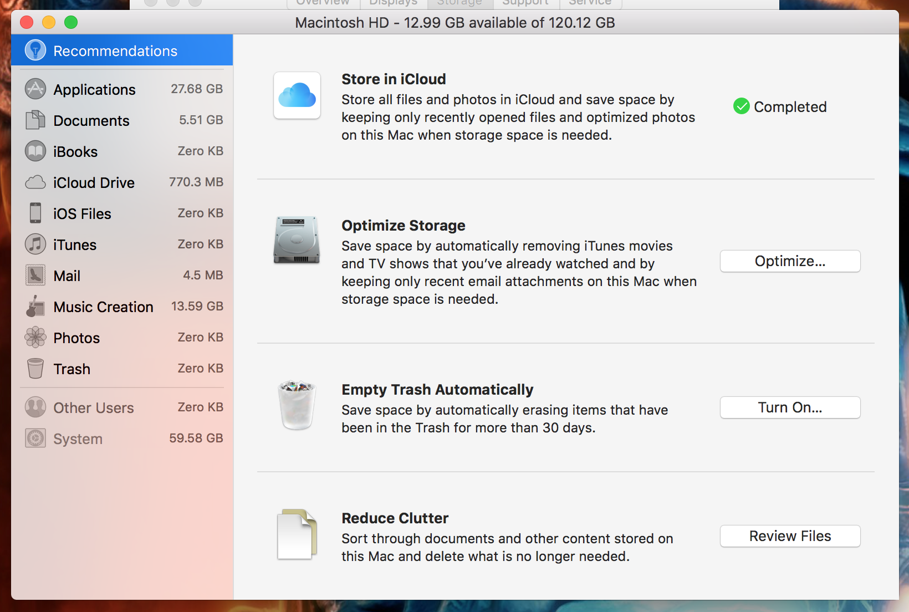Click the 5.51 GB Documents size
Screen dimensions: 909x612
tap(201, 120)
